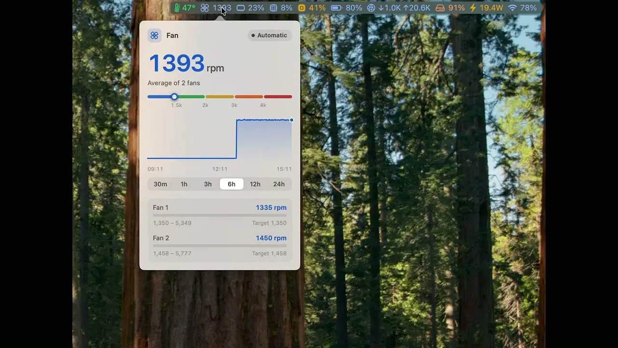Click the Target 1,458 label
Image resolution: width=618 pixels, height=348 pixels.
point(269,253)
